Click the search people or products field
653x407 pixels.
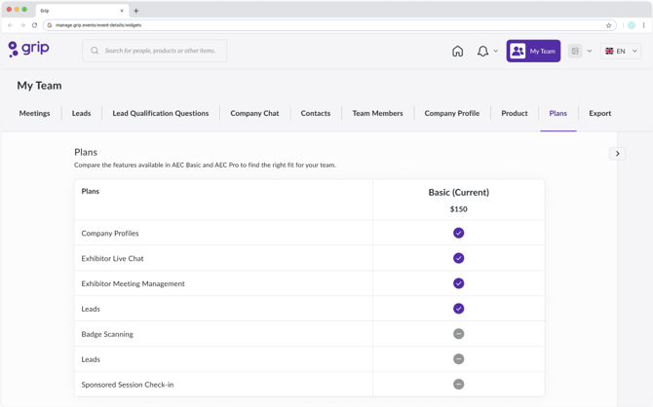(x=156, y=51)
